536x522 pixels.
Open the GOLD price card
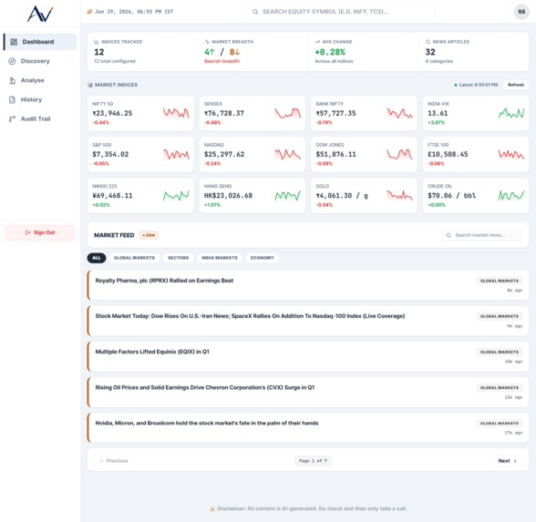(x=364, y=196)
